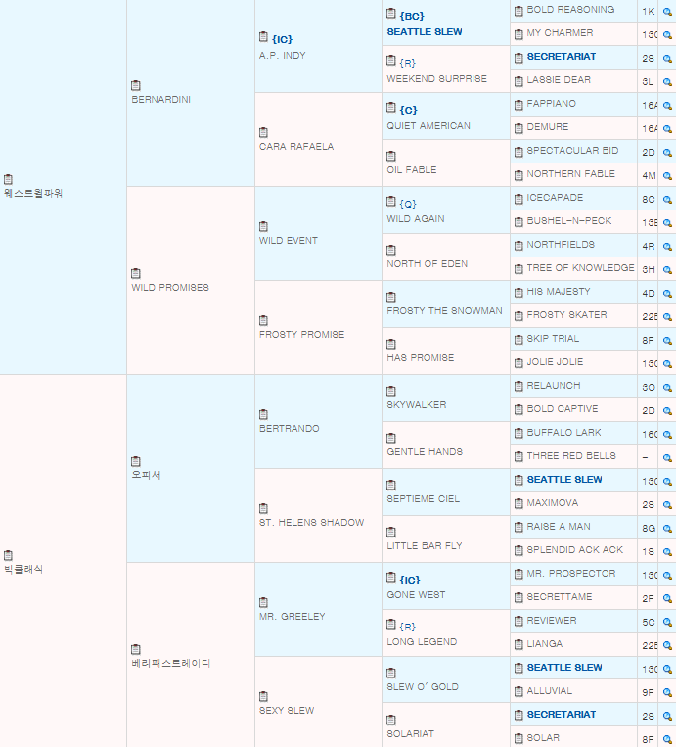
Task: Open clipboard icon next to {IC} A.P. INDY
Action: point(263,36)
